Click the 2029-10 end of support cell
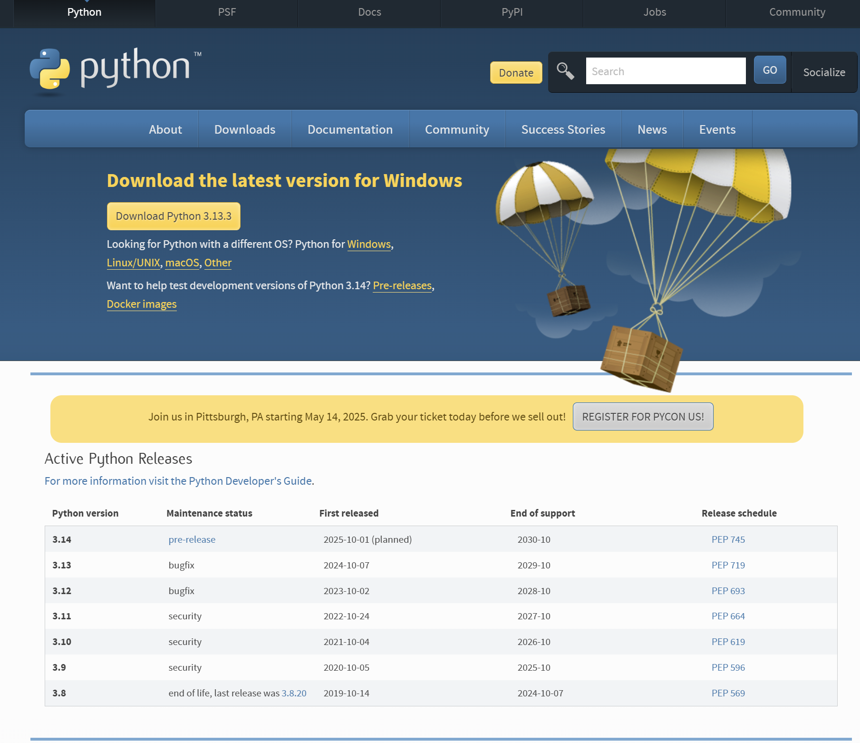The image size is (860, 743). [x=534, y=565]
